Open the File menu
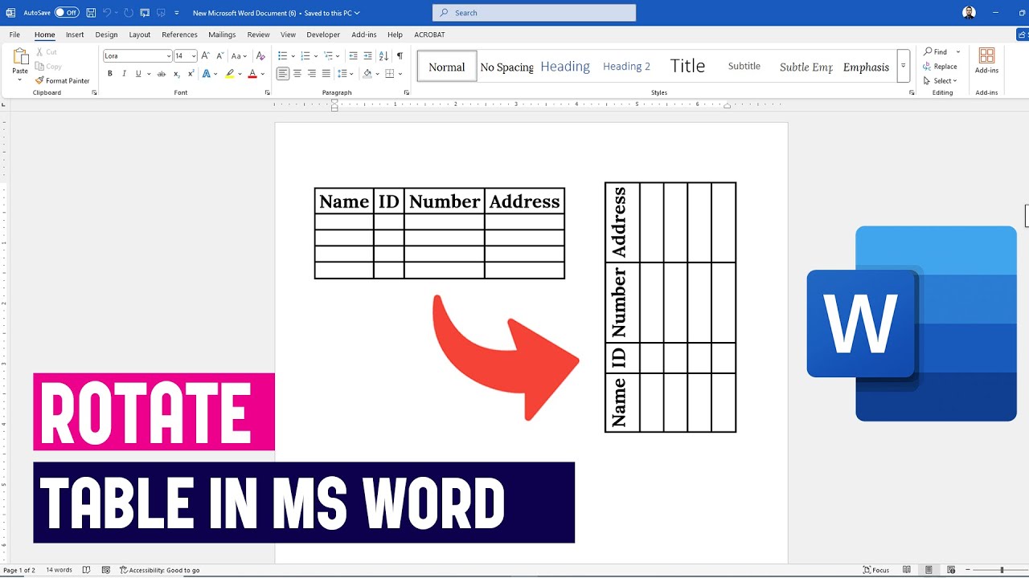The height and width of the screenshot is (578, 1029). 14,35
